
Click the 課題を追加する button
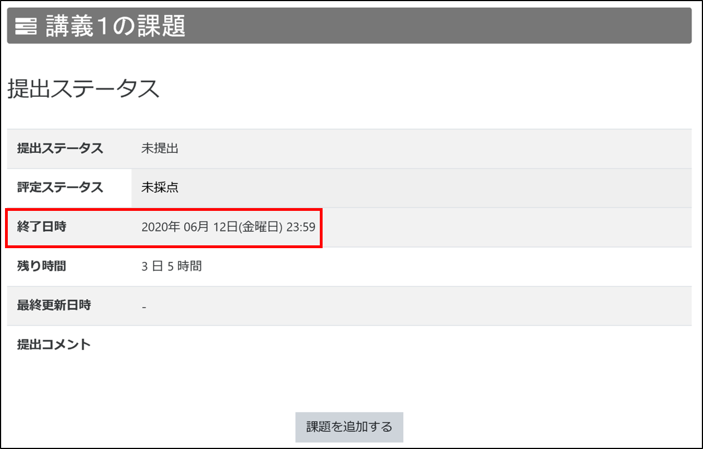point(349,427)
